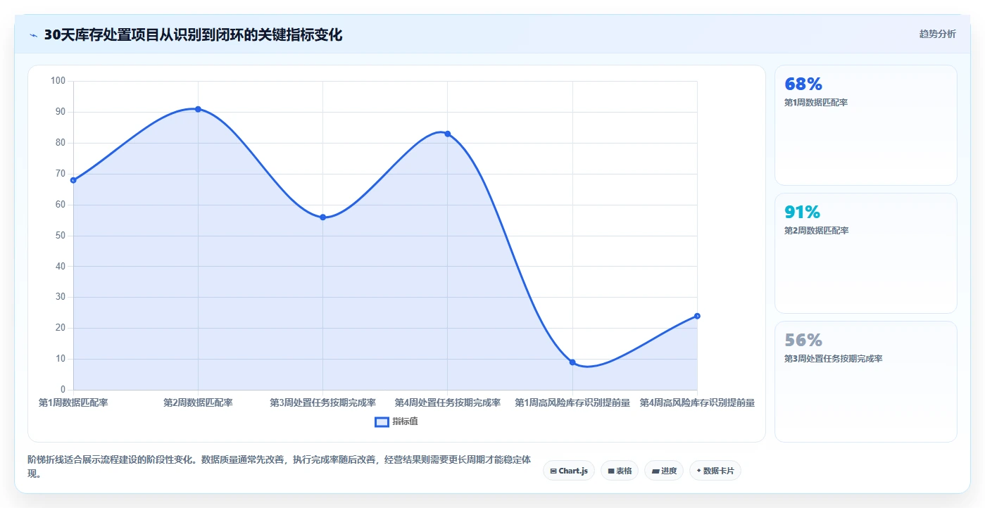This screenshot has width=985, height=508.
Task: Click the lightning icon beside the title
Action: click(x=34, y=35)
